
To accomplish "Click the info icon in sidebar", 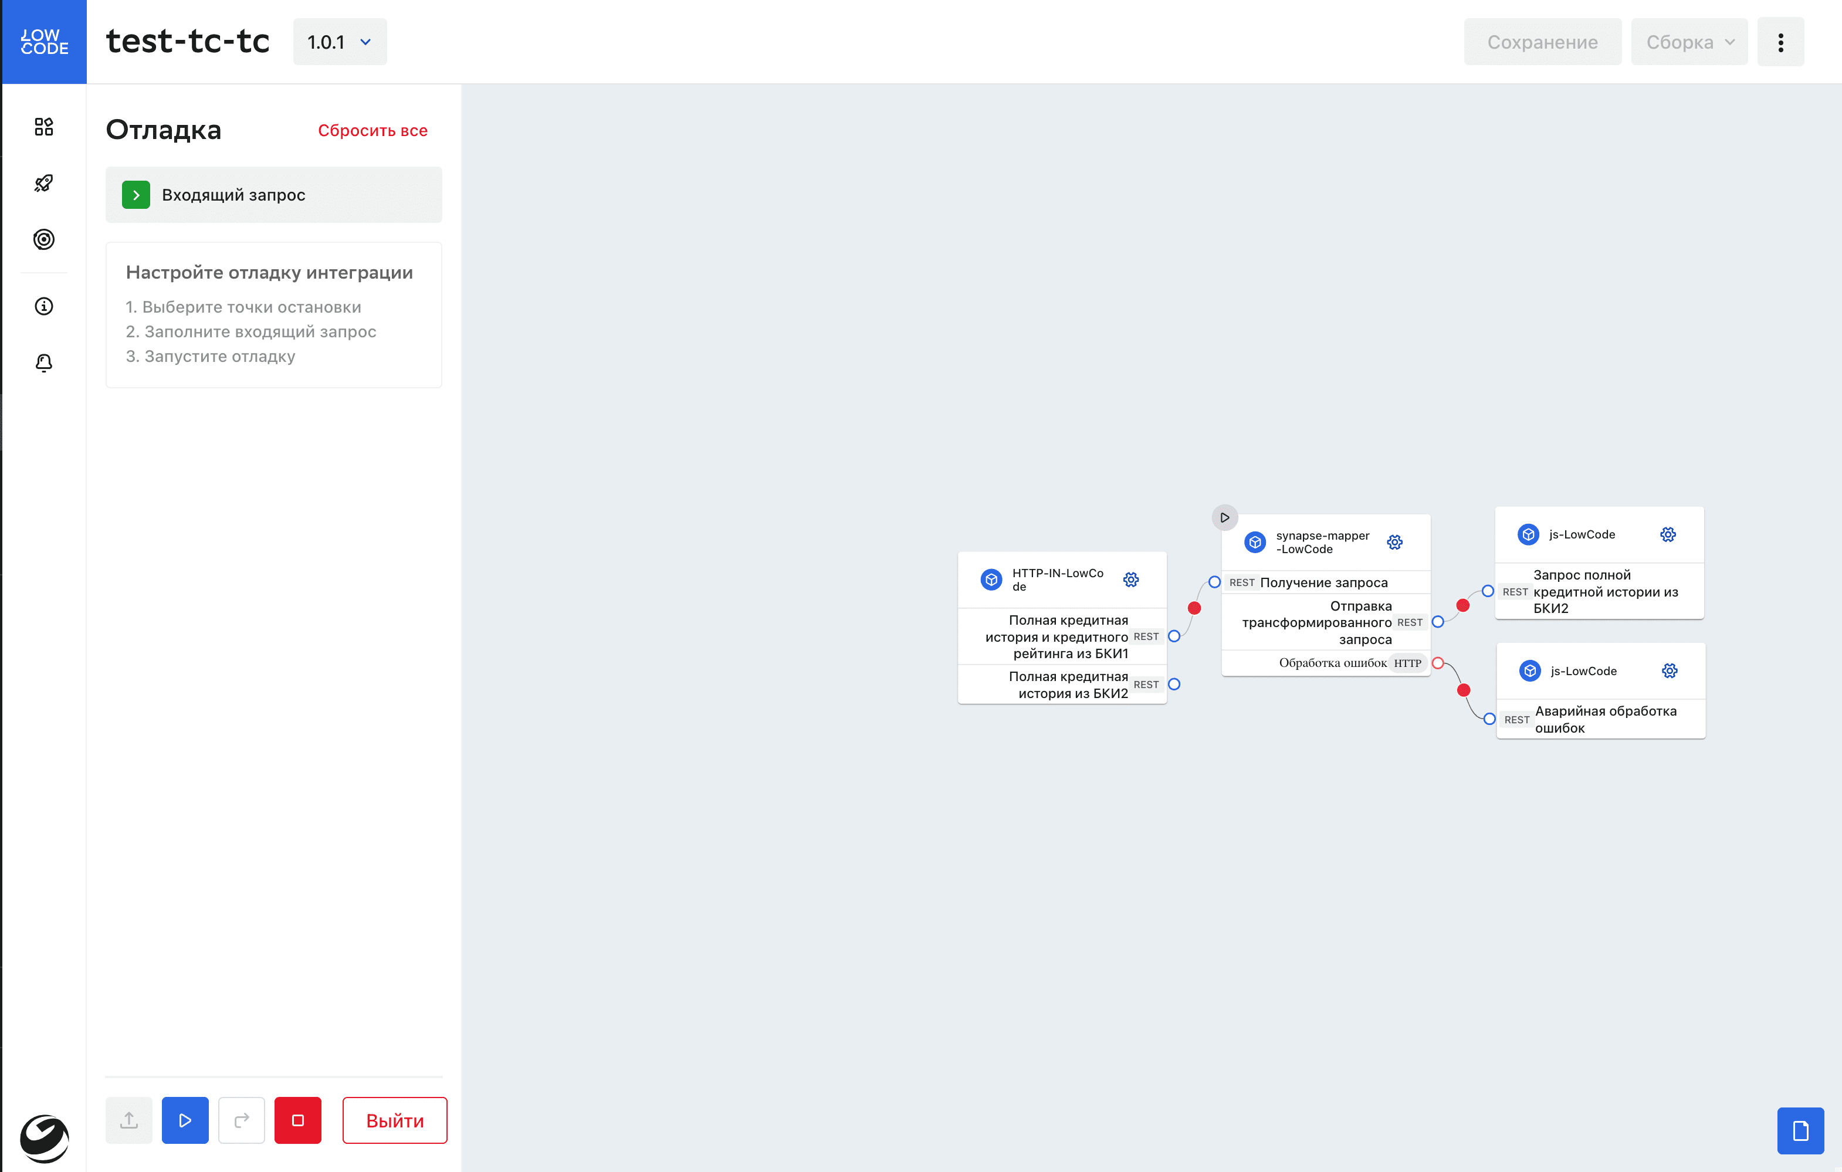I will (x=43, y=306).
